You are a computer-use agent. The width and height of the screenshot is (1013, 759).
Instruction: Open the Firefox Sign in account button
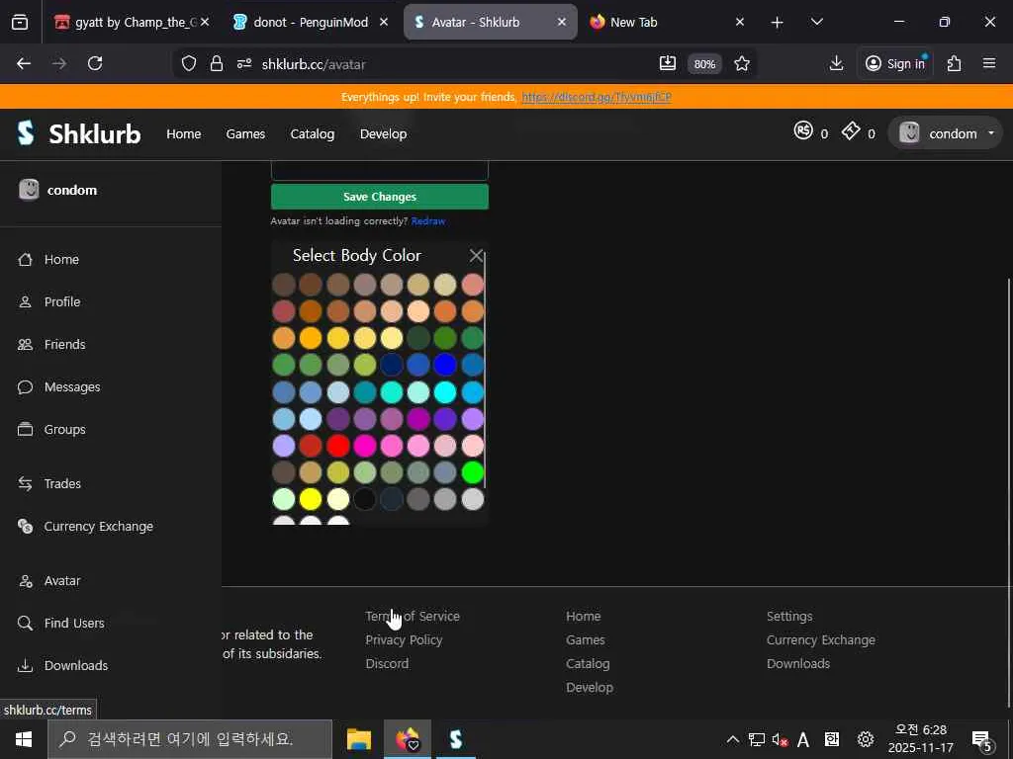[895, 63]
